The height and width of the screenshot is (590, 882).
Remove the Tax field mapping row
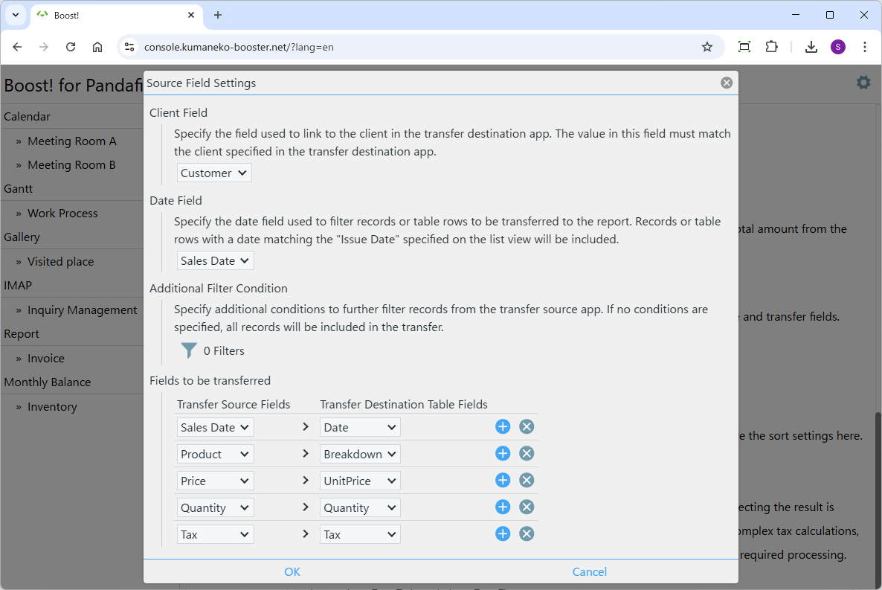coord(527,534)
